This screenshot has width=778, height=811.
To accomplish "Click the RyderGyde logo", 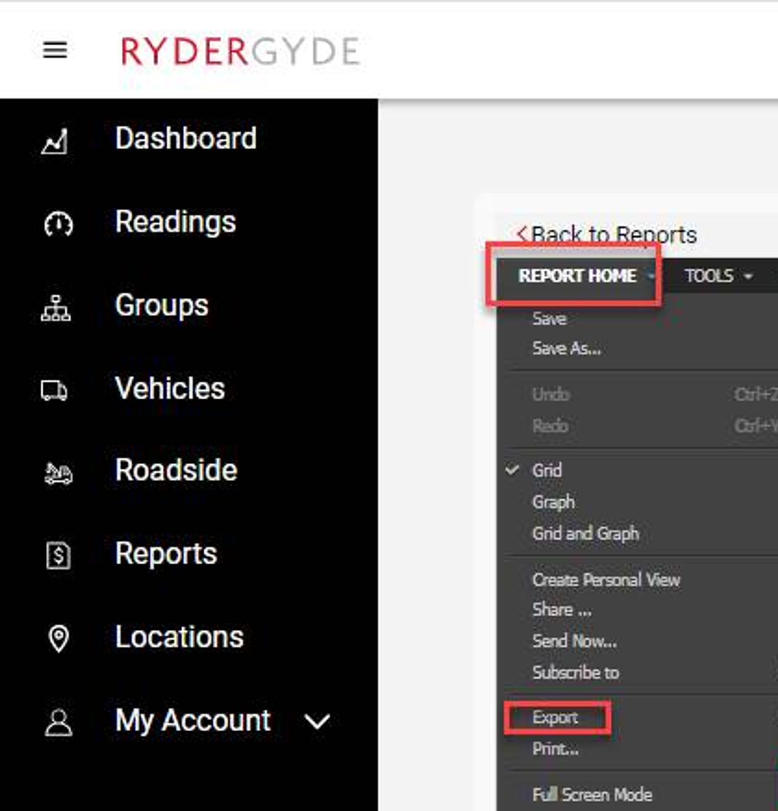I will 240,51.
